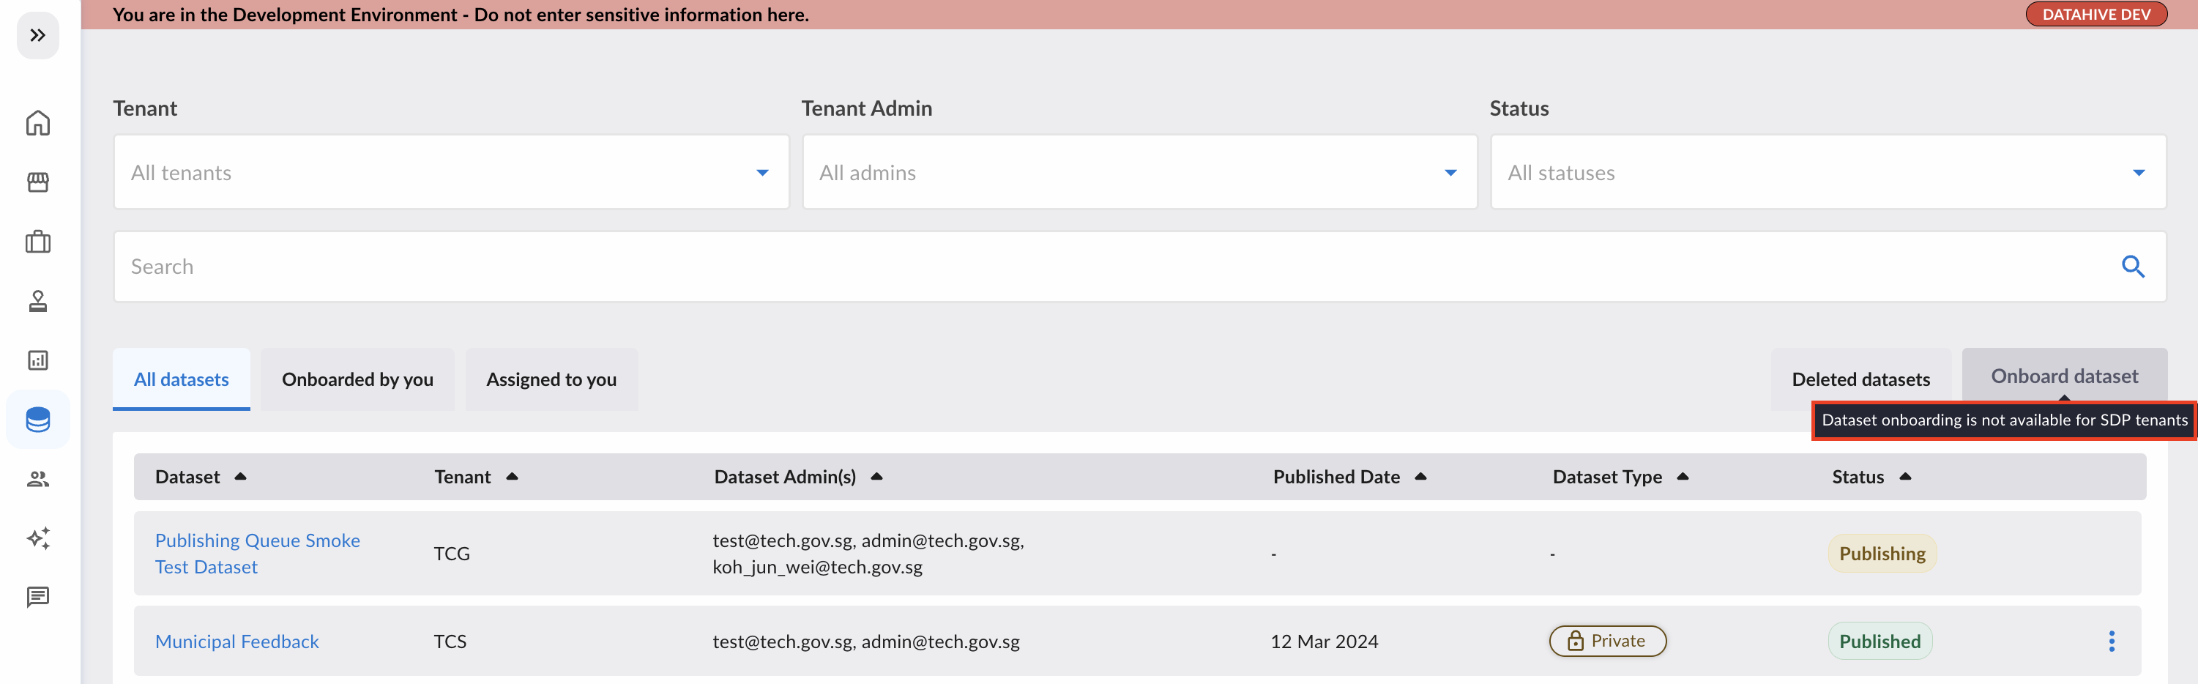Open Publishing Queue Smoke Test Dataset link
Viewport: 2198px width, 684px height.
[257, 554]
